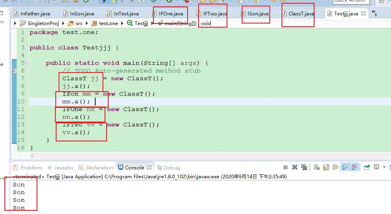The height and width of the screenshot is (214, 391).
Task: Close the Testjjj.java editor tab
Action: pyautogui.click(x=363, y=13)
